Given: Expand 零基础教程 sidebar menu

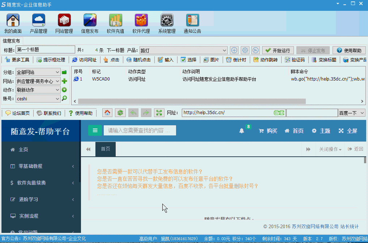Looking at the screenshot, I should (41, 166).
